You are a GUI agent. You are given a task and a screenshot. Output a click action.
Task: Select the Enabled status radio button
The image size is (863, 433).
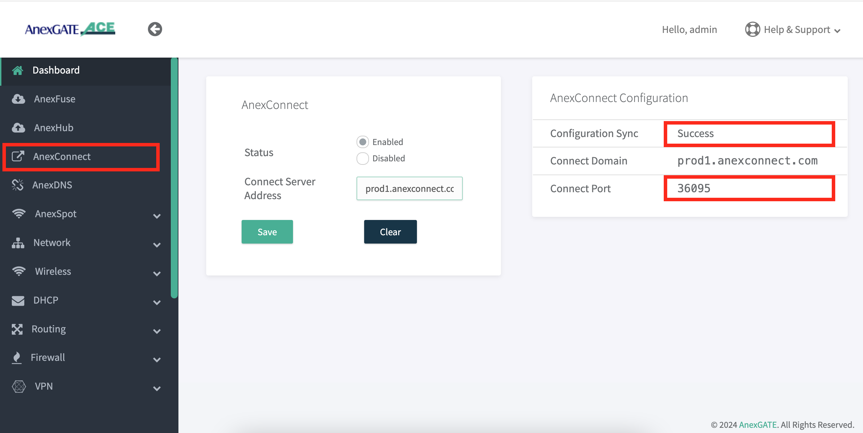click(x=362, y=142)
